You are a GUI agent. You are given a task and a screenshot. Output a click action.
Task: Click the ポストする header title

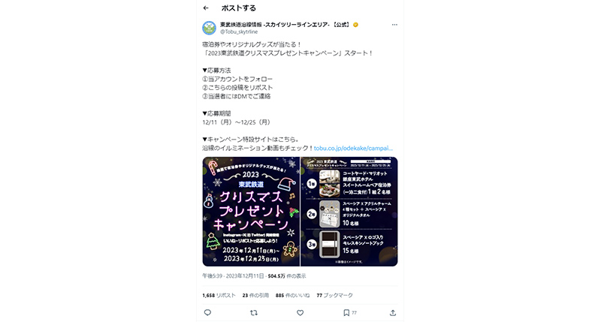238,8
